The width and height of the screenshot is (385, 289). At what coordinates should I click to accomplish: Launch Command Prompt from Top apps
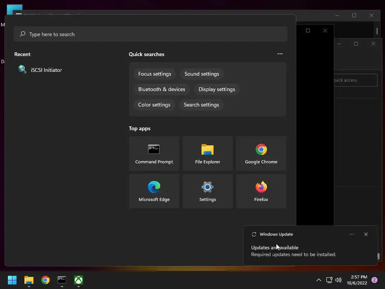(154, 154)
